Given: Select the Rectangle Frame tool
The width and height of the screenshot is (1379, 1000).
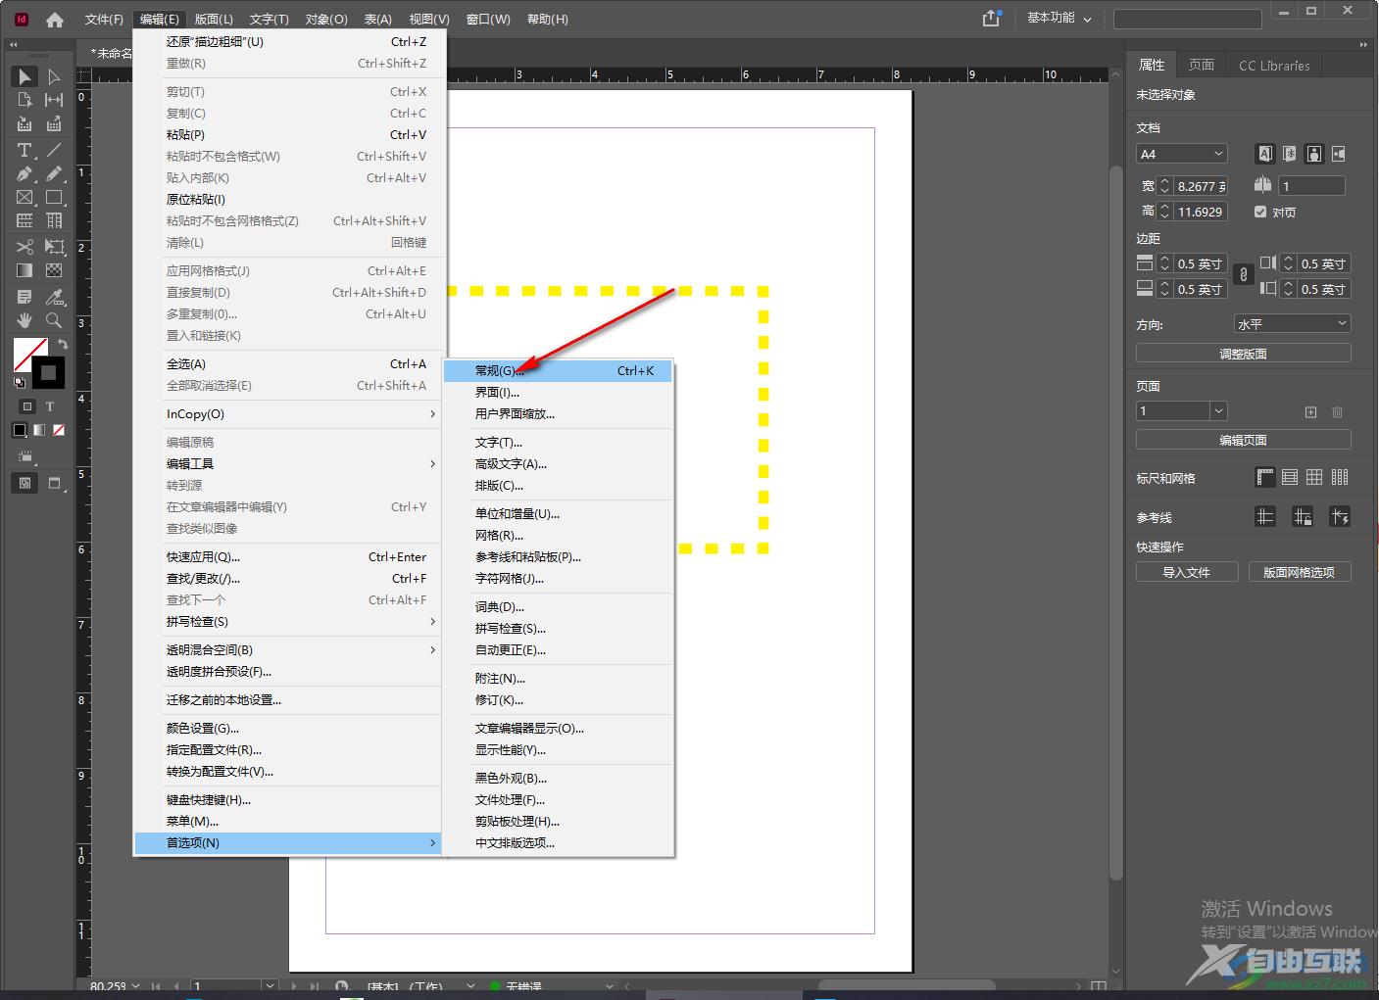Looking at the screenshot, I should pyautogui.click(x=25, y=197).
